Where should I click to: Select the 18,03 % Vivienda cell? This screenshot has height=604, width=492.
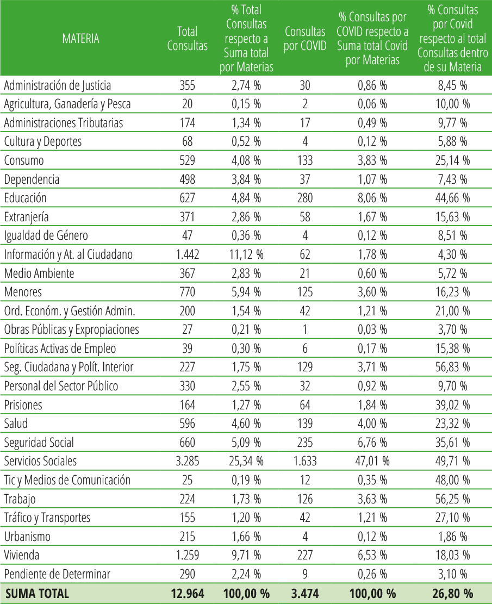point(453,555)
